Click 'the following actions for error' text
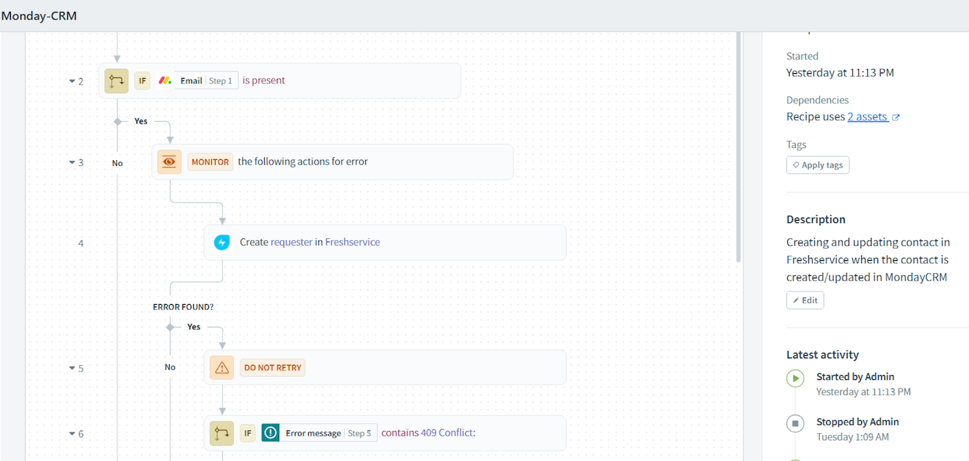Image resolution: width=969 pixels, height=461 pixels. (x=303, y=162)
